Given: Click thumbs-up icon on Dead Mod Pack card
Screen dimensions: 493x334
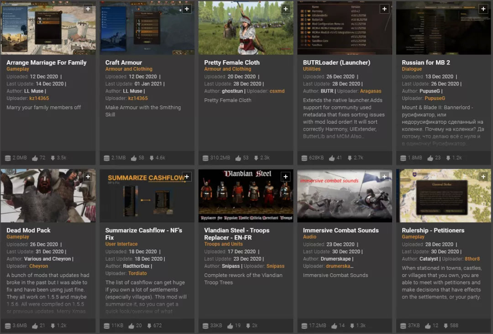Looking at the screenshot, I should (35, 326).
